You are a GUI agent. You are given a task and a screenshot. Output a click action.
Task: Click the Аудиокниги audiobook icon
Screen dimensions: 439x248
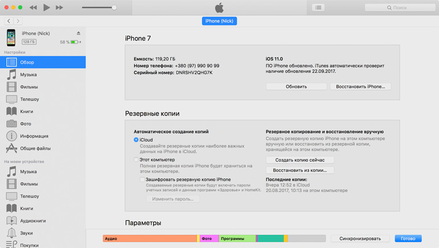[12, 220]
